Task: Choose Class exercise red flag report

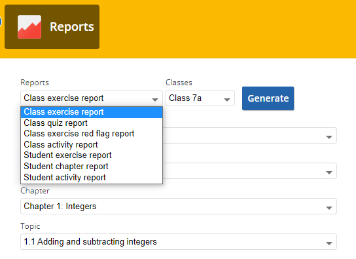Action: [x=92, y=134]
